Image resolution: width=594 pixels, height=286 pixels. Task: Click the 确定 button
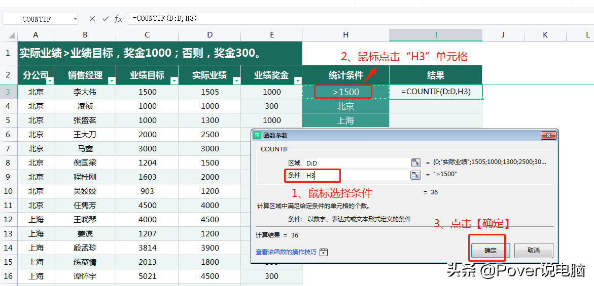coord(491,251)
